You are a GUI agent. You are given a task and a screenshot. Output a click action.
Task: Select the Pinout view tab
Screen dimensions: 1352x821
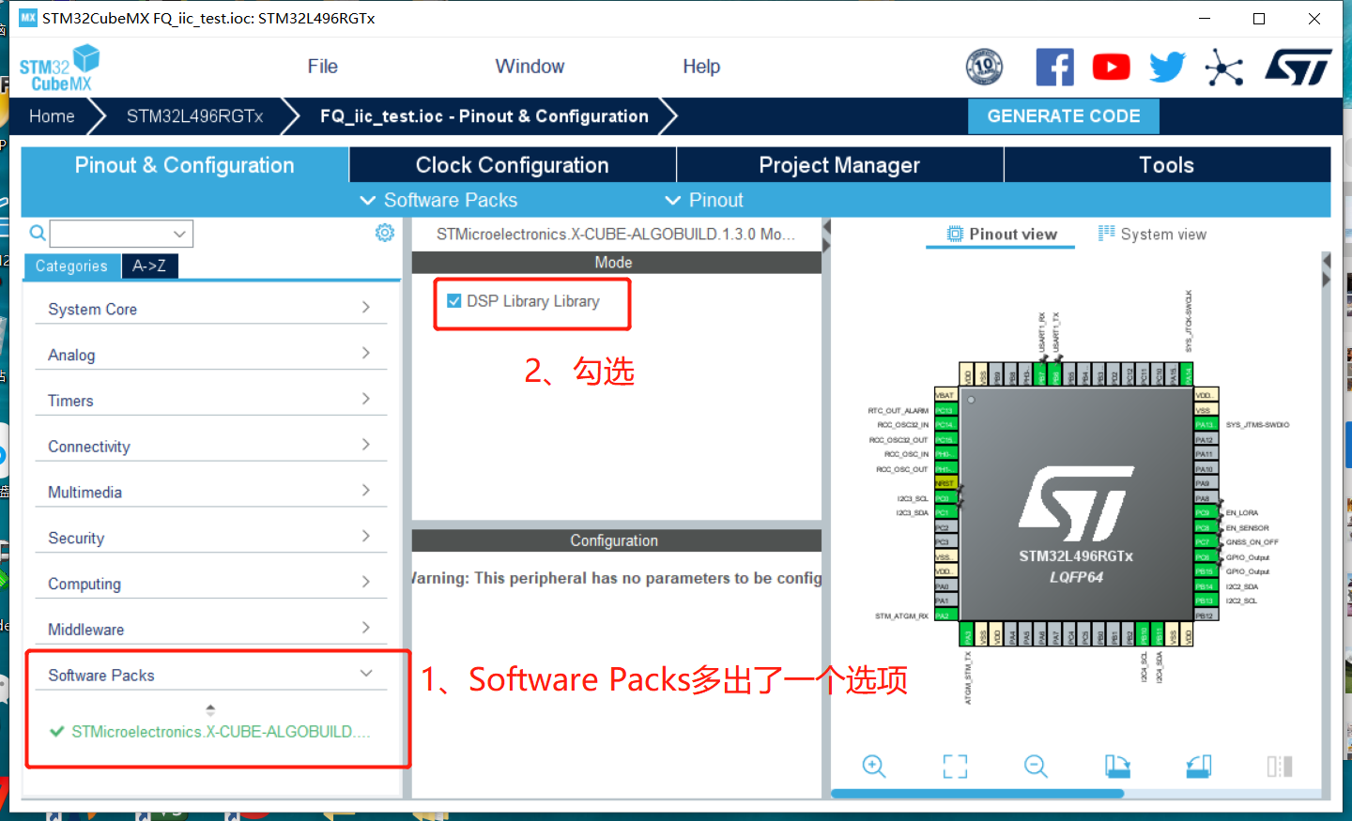[x=1002, y=234]
